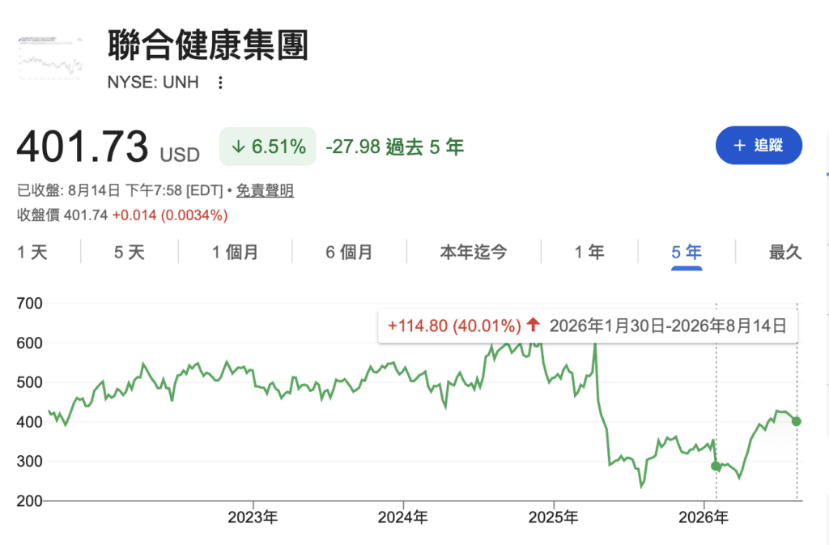This screenshot has width=829, height=545.
Task: Click the +114.80 (40.01%) tooltip value
Action: (x=454, y=326)
